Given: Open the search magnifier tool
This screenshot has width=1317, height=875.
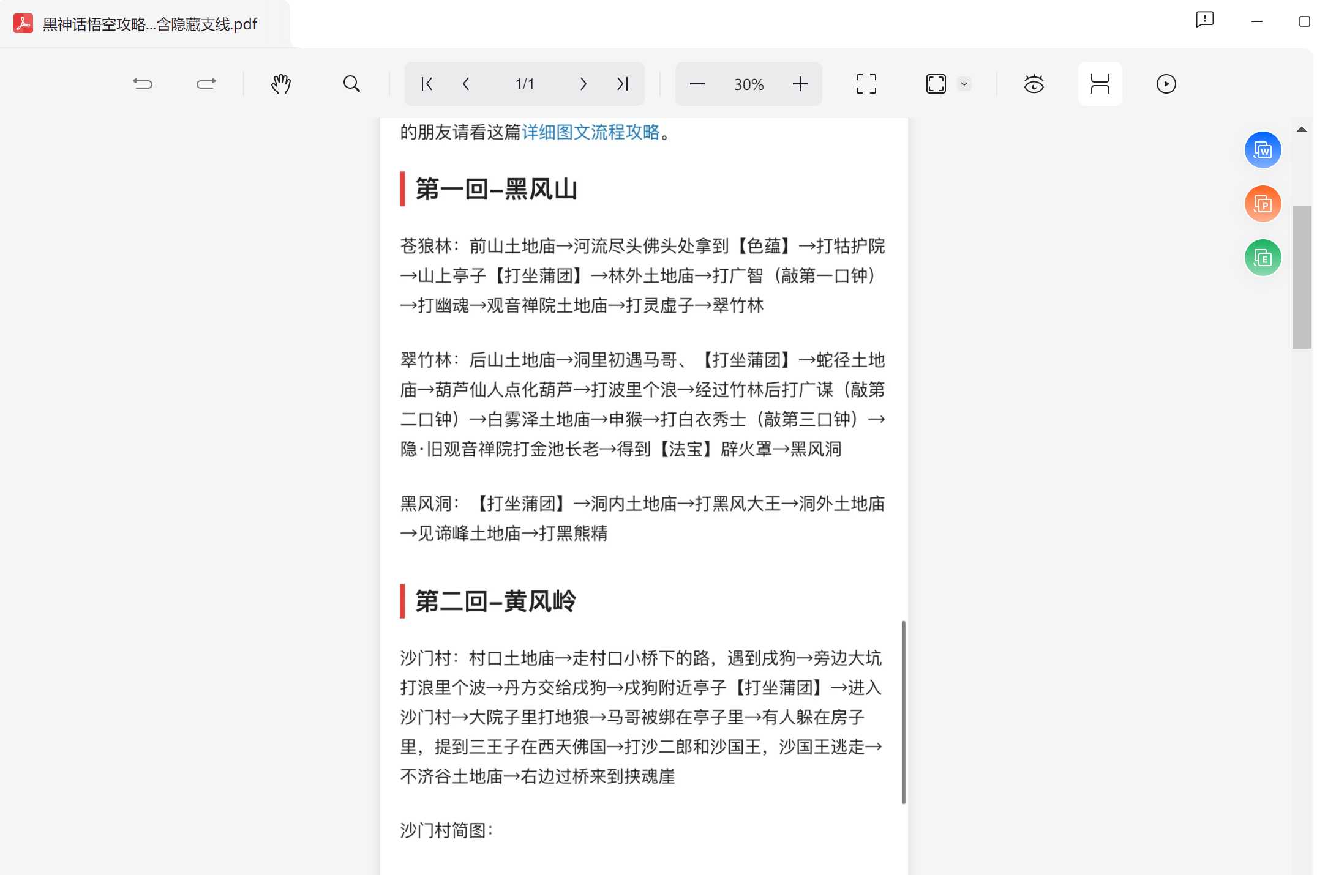Looking at the screenshot, I should pyautogui.click(x=351, y=84).
